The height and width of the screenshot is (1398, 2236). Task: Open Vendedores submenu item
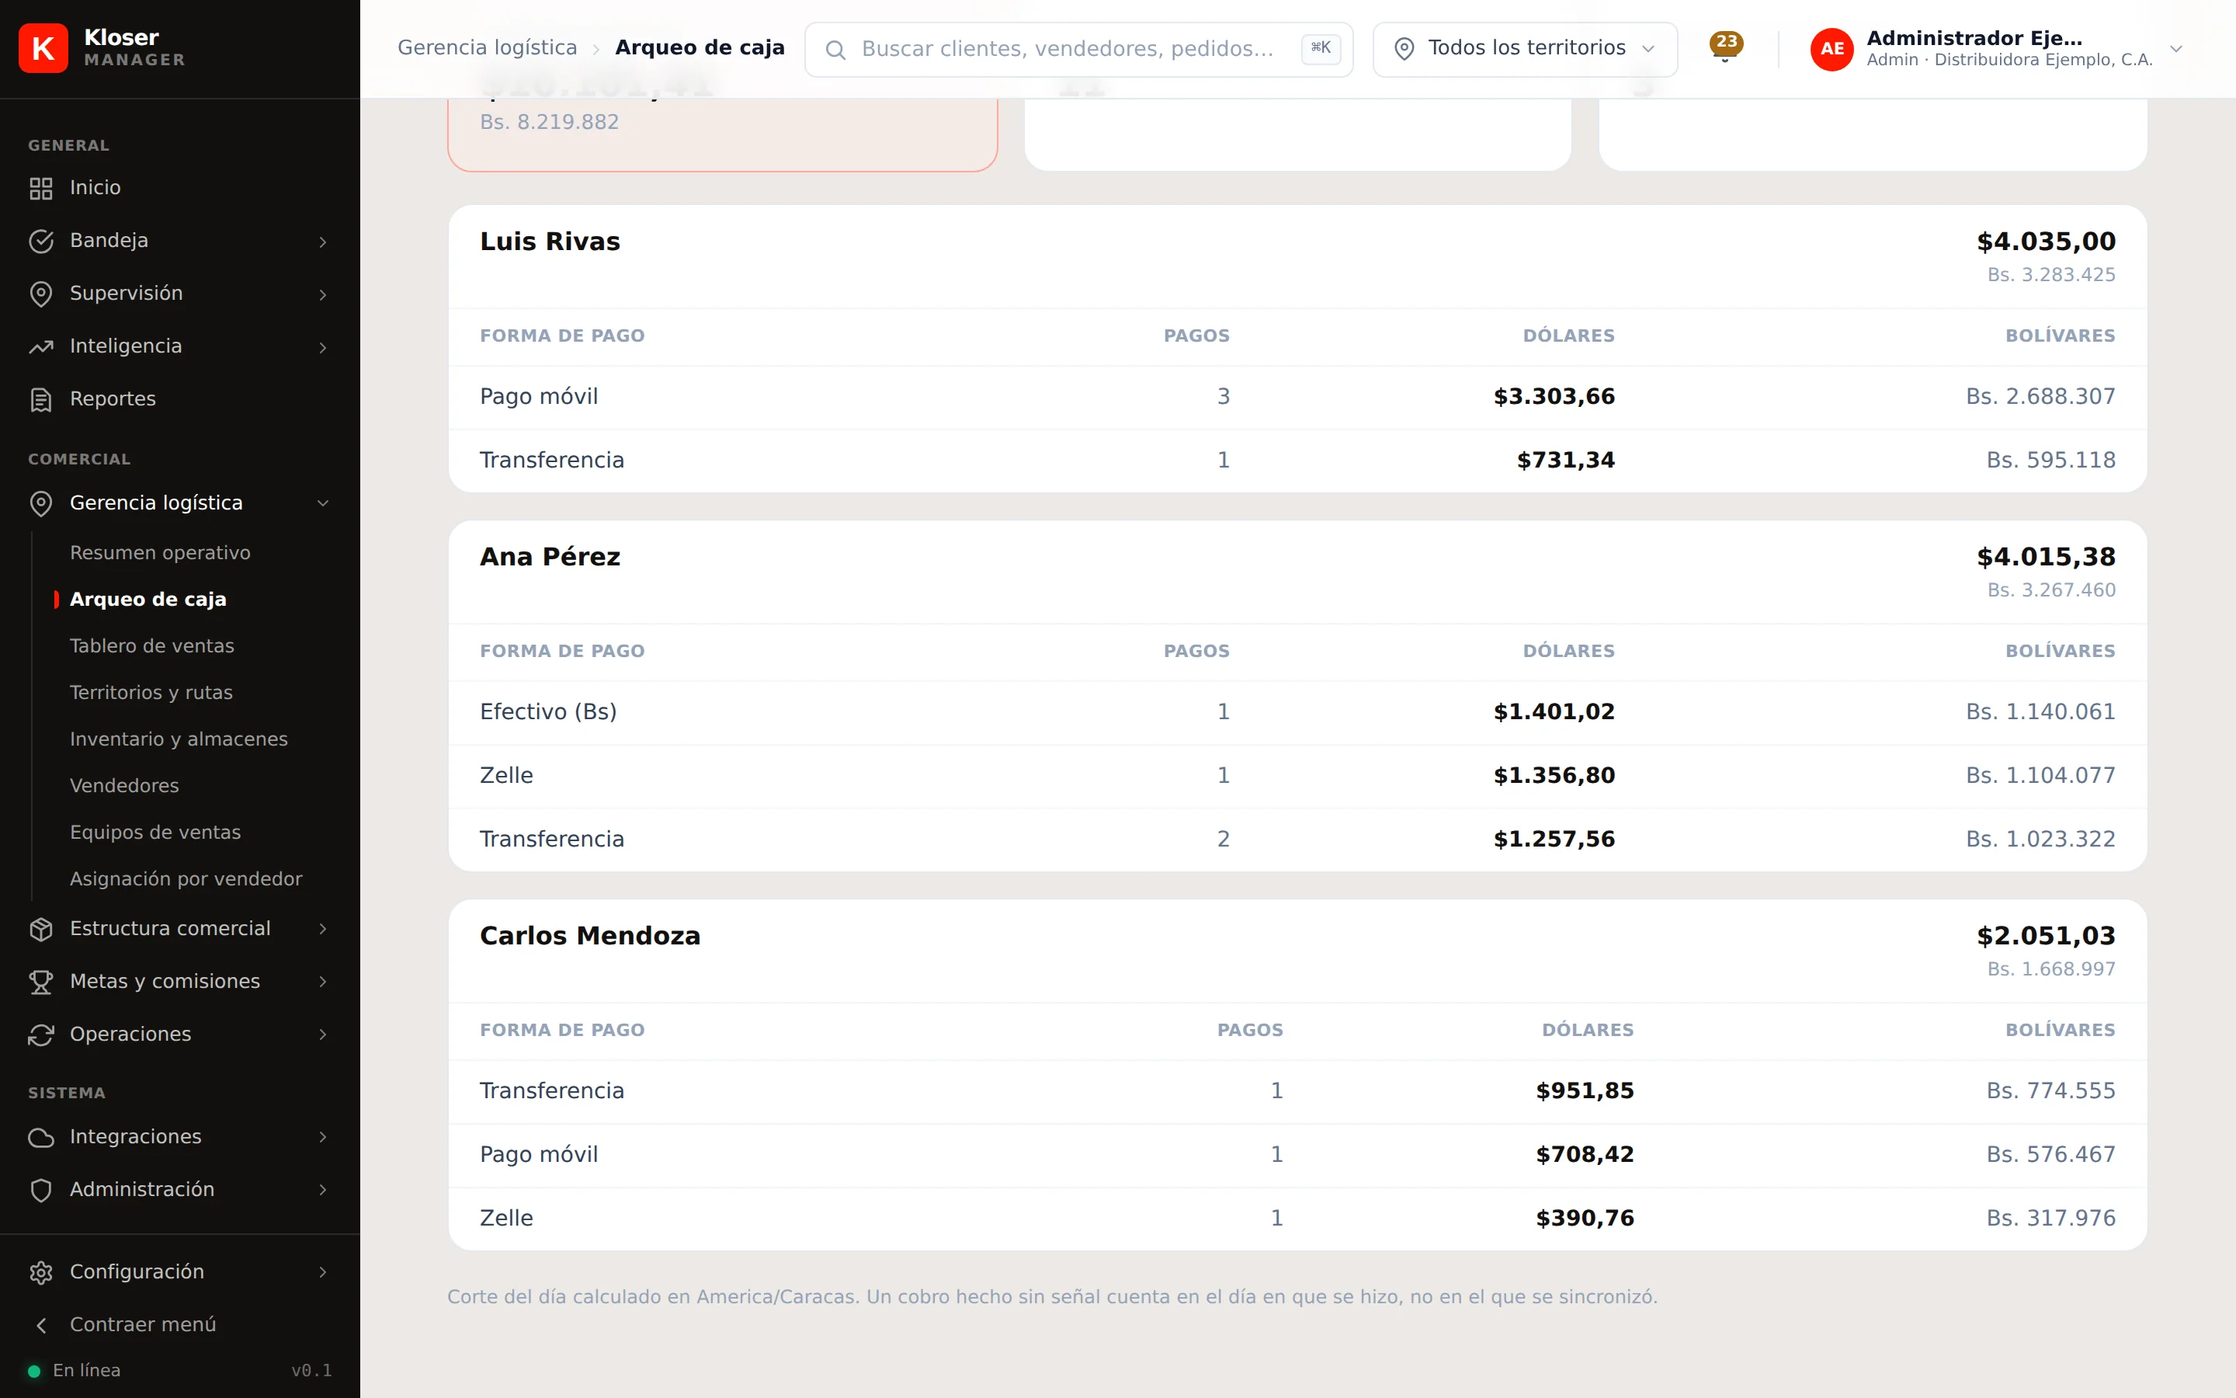125,786
